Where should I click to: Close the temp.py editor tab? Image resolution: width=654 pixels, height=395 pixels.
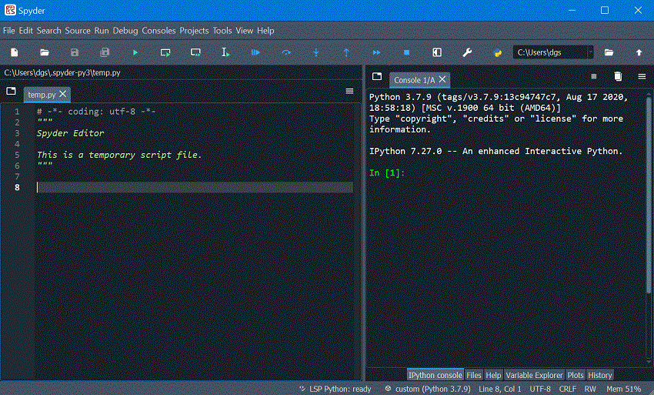pyautogui.click(x=63, y=94)
